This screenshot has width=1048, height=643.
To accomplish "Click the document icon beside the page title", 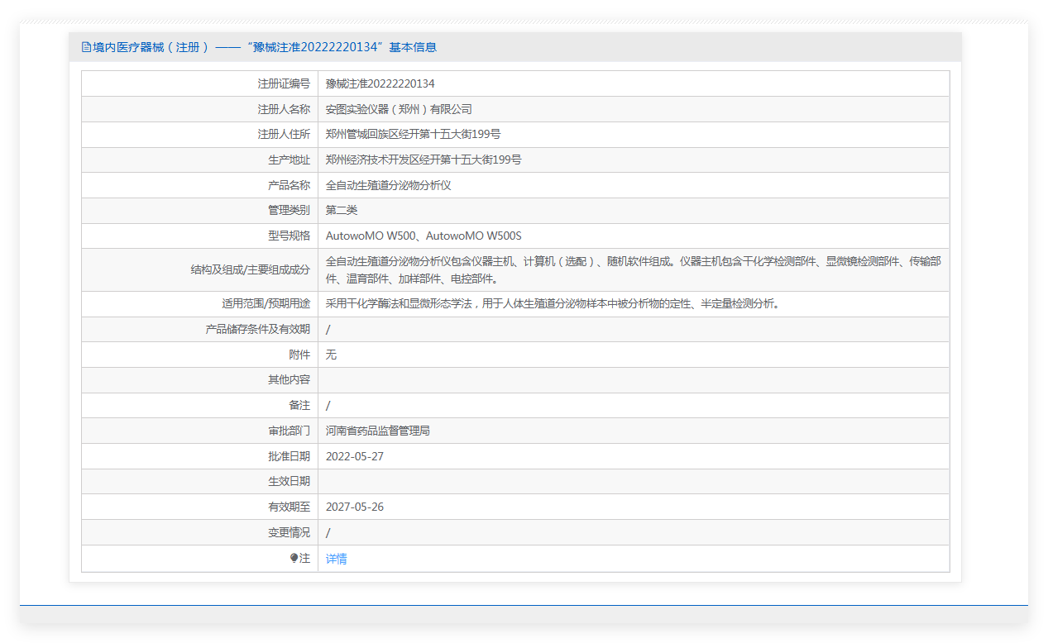I will (86, 47).
